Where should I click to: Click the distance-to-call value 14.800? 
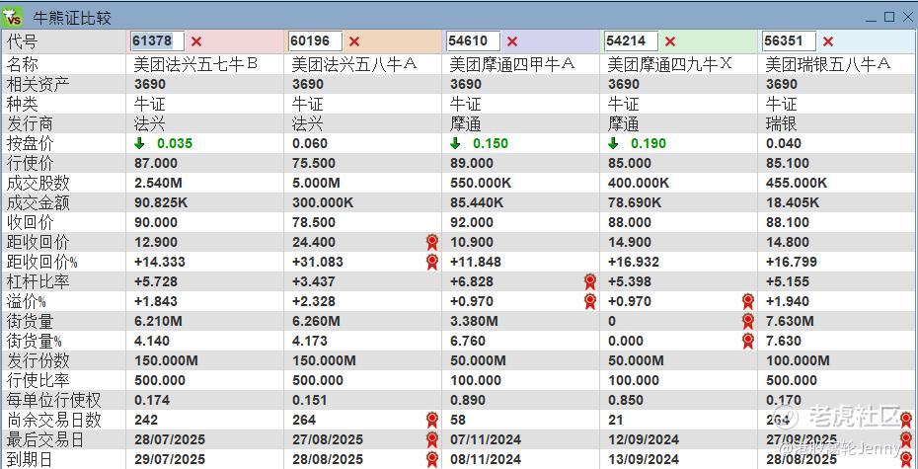[x=788, y=242]
